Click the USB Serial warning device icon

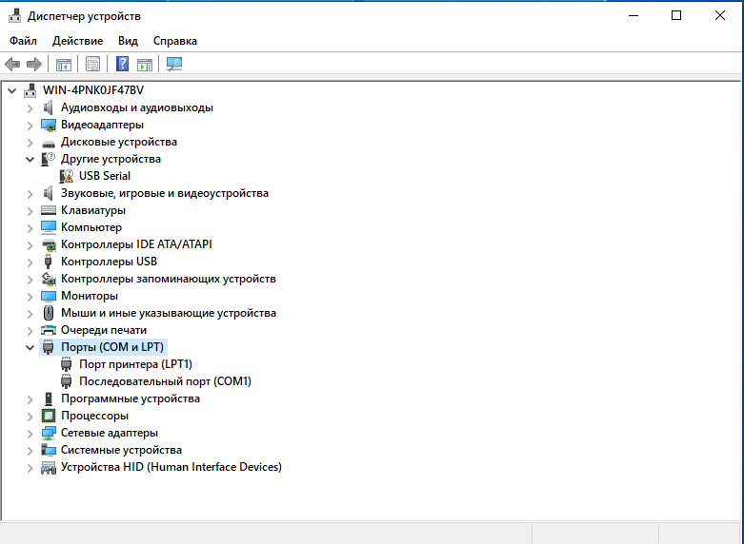68,176
